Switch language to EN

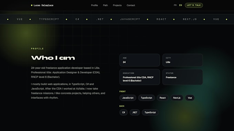(x=181, y=5)
